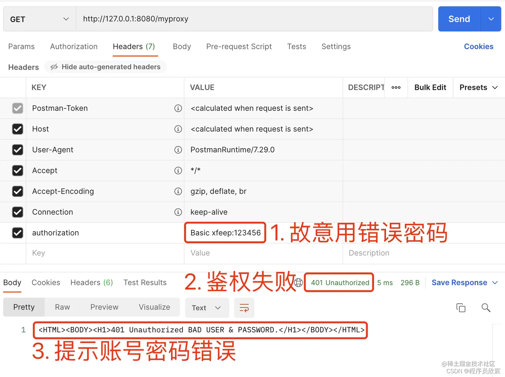The height and width of the screenshot is (377, 505).
Task: Expand the Save Response dropdown arrow
Action: pyautogui.click(x=495, y=283)
